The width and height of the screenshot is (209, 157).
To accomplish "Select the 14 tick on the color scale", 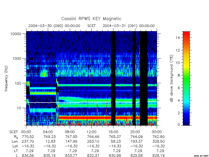I will click(178, 38).
